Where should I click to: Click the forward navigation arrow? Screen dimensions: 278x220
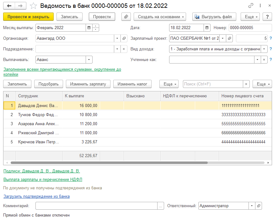click(21, 6)
